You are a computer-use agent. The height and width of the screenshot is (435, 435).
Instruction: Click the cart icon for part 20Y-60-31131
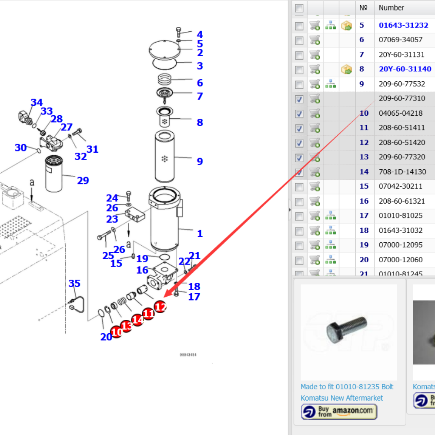tap(315, 55)
